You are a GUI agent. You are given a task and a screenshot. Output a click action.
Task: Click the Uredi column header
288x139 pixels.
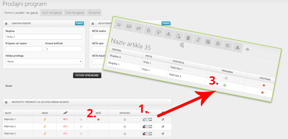[x=45, y=113]
